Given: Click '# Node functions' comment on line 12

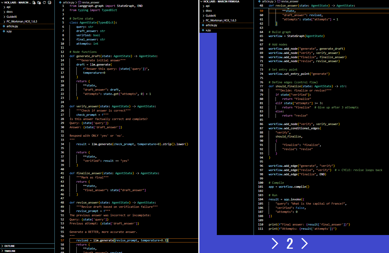Looking at the screenshot, I should tap(83, 52).
